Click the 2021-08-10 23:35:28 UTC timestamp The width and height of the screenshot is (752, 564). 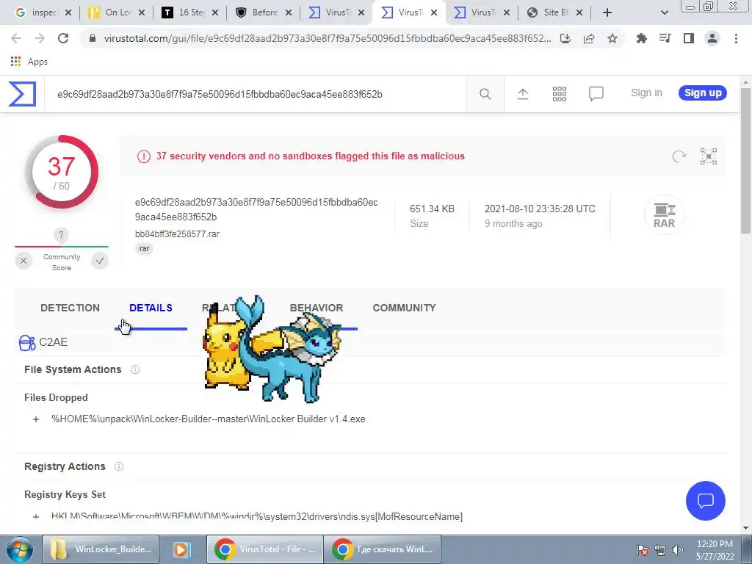(540, 209)
